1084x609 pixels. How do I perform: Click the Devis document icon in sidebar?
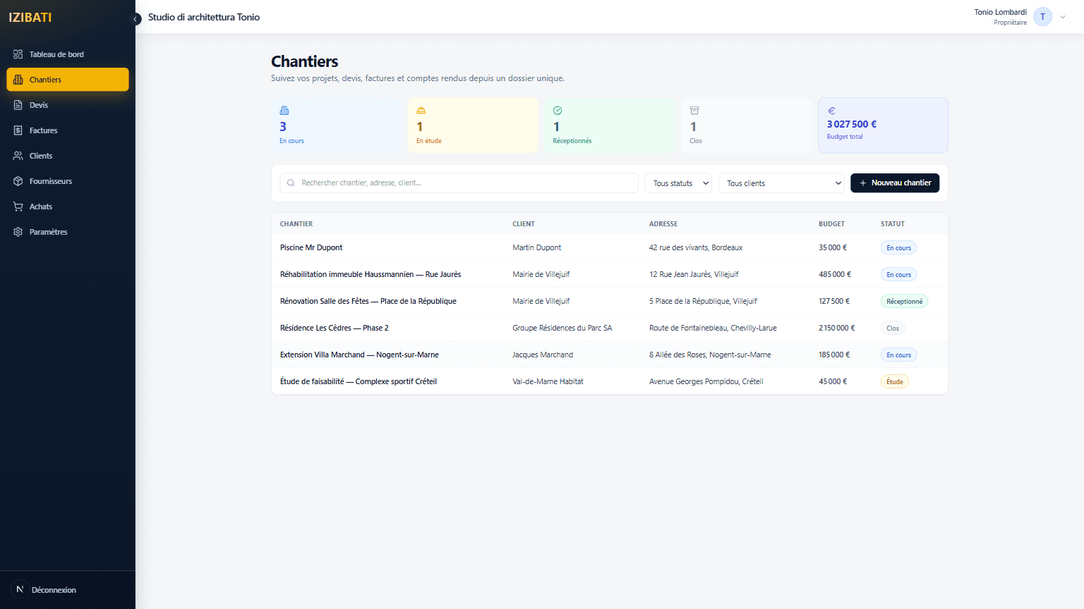[x=18, y=105]
